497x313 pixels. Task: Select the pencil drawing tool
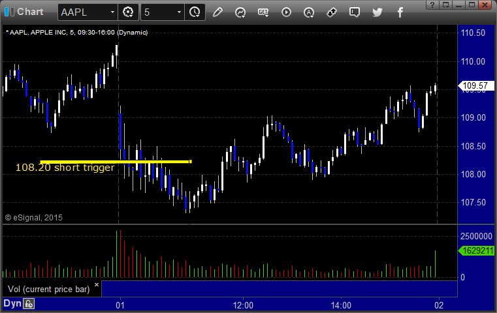[217, 12]
